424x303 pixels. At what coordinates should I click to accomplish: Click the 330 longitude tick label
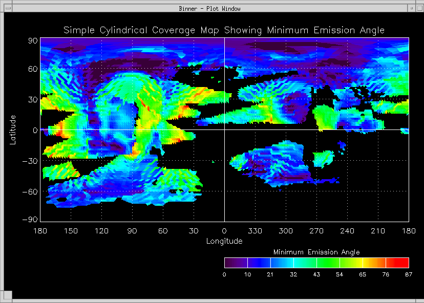255,231
